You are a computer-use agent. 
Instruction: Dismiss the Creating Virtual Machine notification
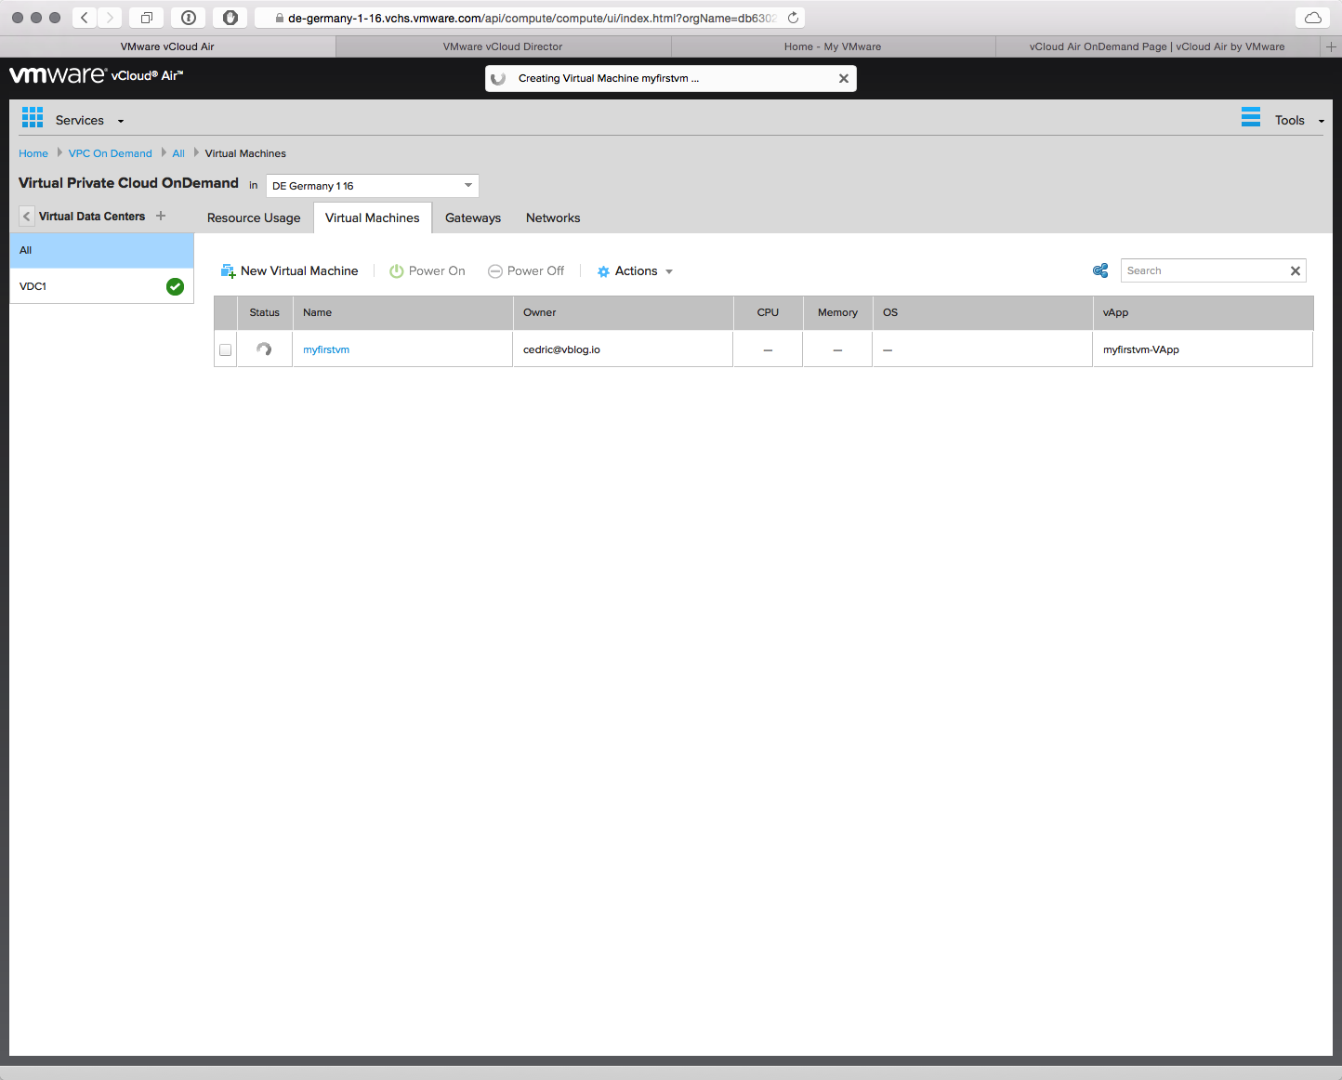click(x=843, y=79)
